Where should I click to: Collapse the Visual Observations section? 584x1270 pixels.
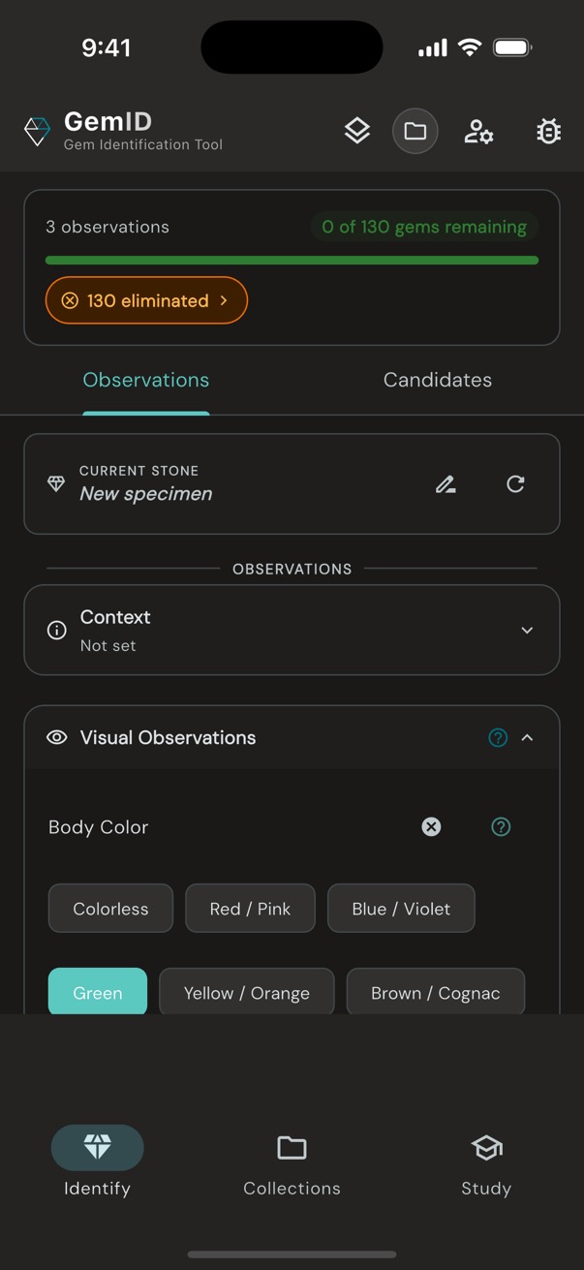tap(528, 737)
